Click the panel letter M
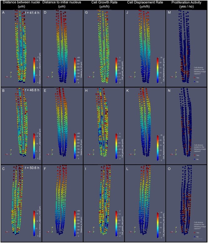Viewport: 208px width, 243px height. (x=169, y=12)
